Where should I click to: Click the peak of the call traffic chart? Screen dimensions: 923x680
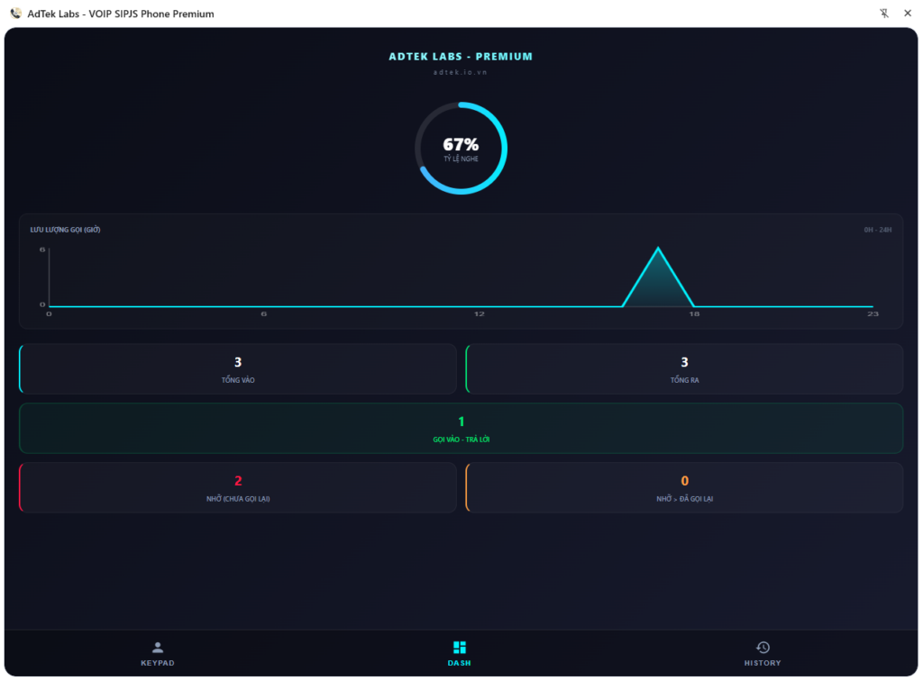658,249
